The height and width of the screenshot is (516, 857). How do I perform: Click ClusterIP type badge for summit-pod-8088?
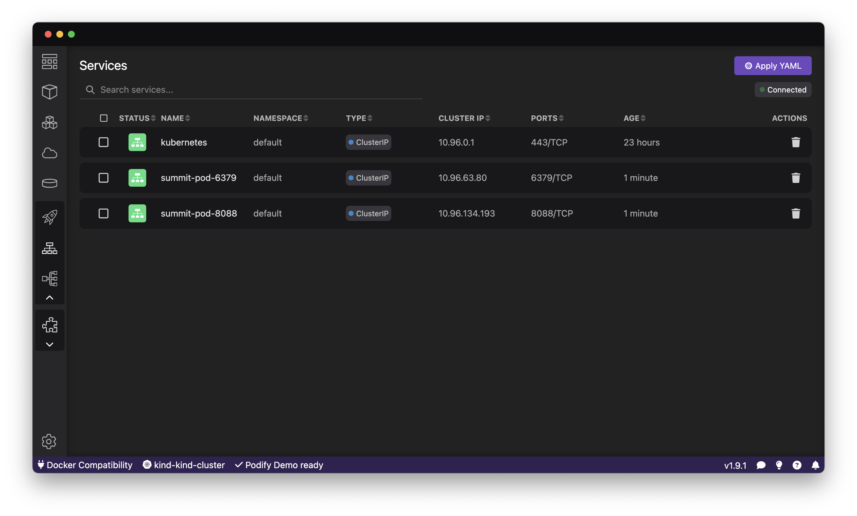[x=368, y=213]
